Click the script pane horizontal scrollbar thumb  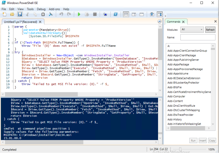(41, 94)
